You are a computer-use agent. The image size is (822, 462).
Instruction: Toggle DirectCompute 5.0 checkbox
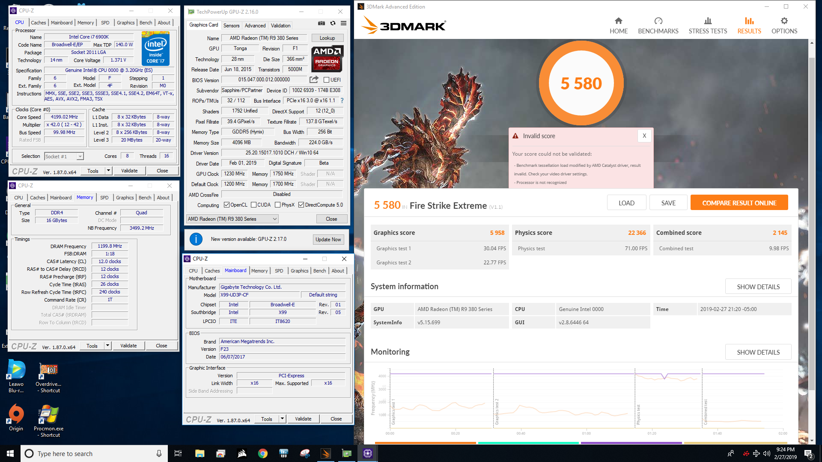point(301,205)
